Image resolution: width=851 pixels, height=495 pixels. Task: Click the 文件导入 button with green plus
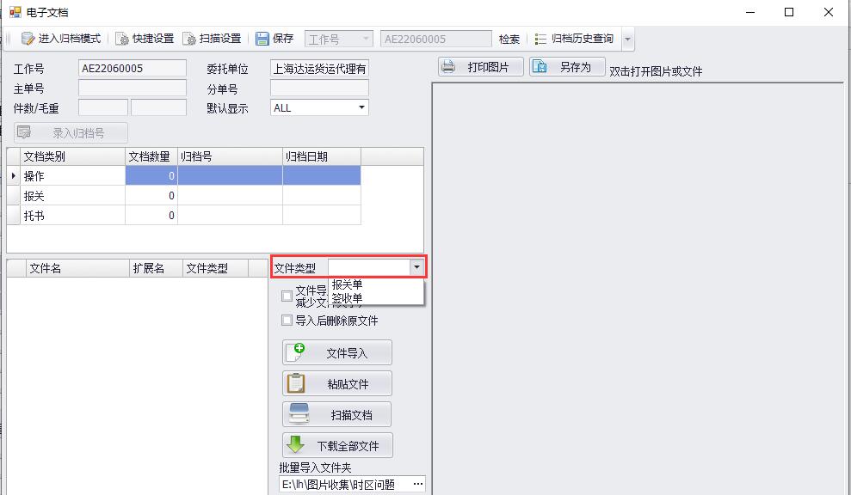point(337,353)
